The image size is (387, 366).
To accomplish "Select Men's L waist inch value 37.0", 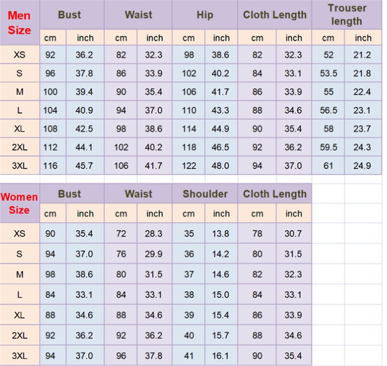I will (x=154, y=110).
